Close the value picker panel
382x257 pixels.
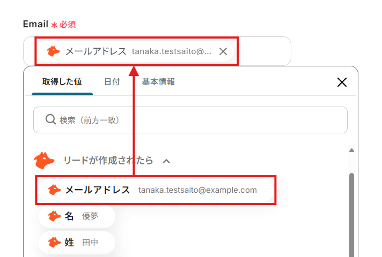pyautogui.click(x=342, y=82)
